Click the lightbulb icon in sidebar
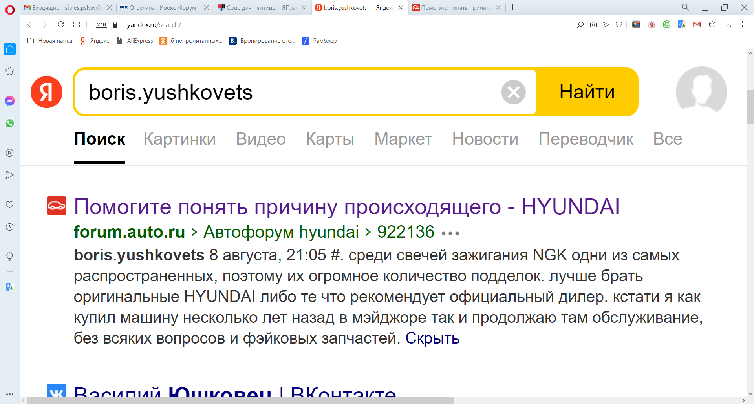Viewport: 754px width, 404px height. point(10,257)
